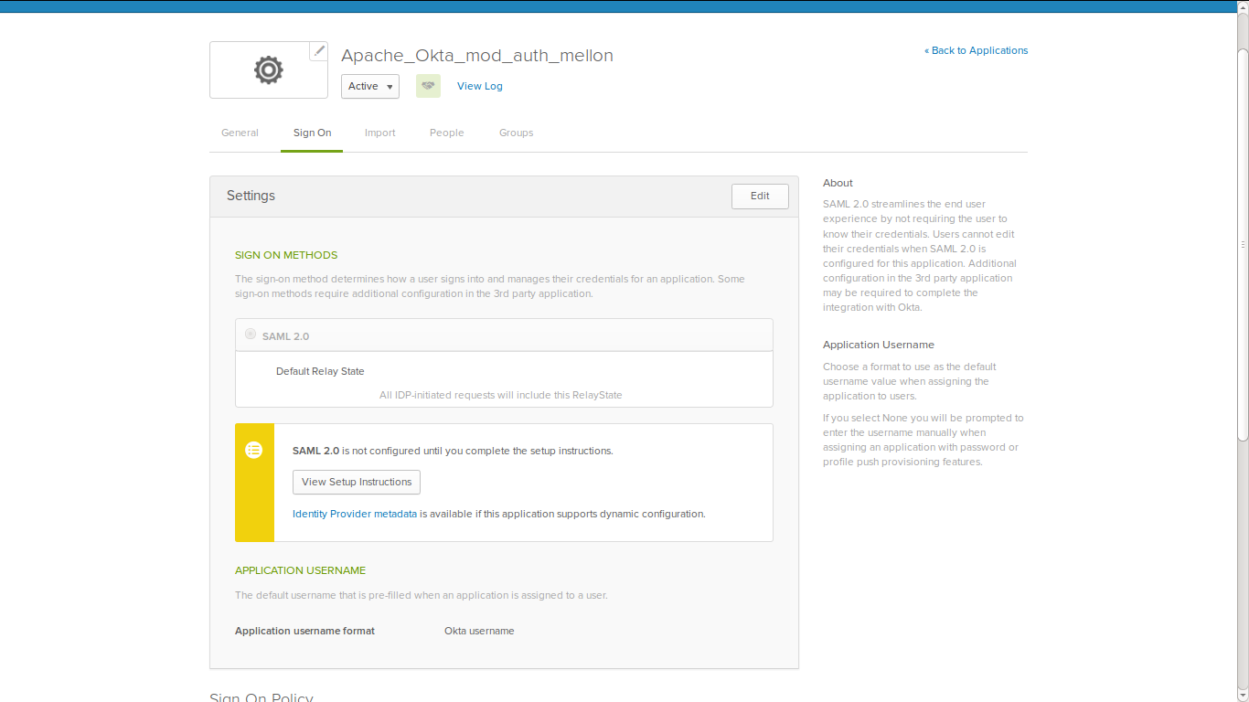Screen dimensions: 1249x702
Task: Click the APPLICATION USERNAME heading
Action: pos(300,570)
